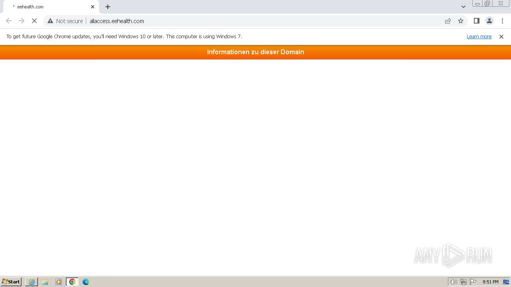The width and height of the screenshot is (511, 287).
Task: Open the Learn more link
Action: point(479,36)
